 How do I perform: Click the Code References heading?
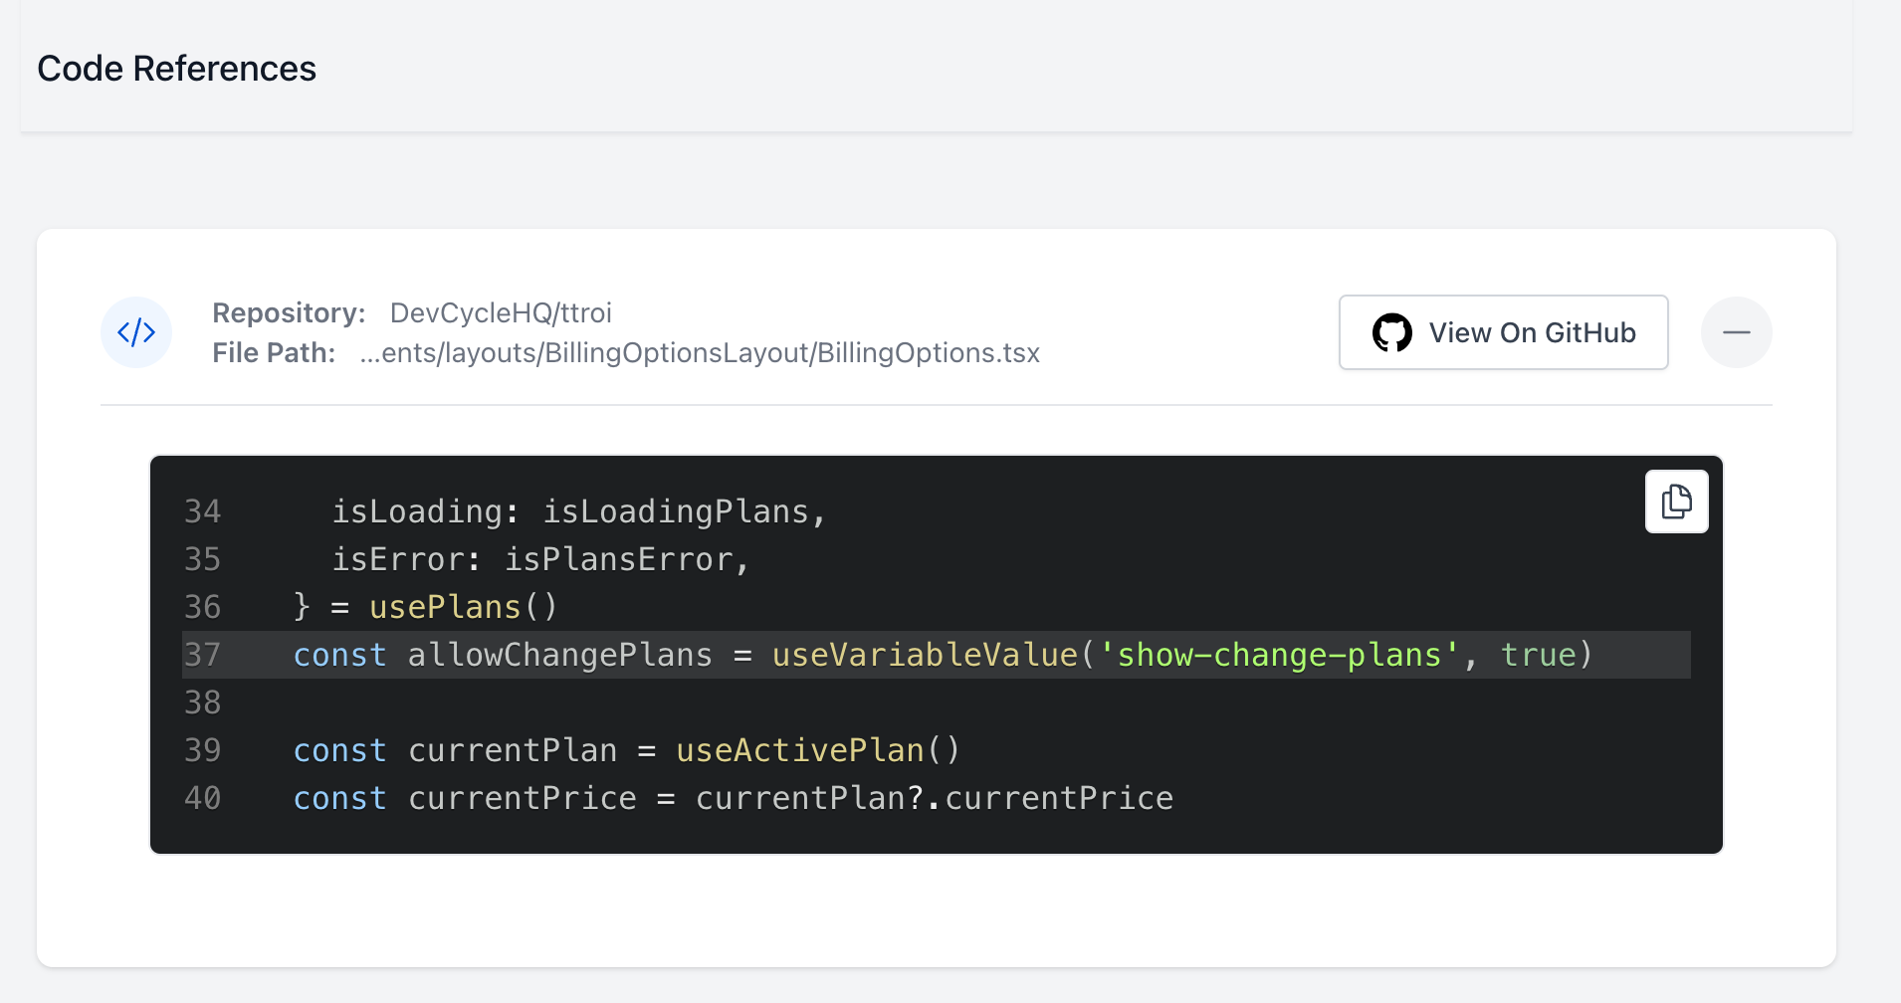(x=176, y=69)
